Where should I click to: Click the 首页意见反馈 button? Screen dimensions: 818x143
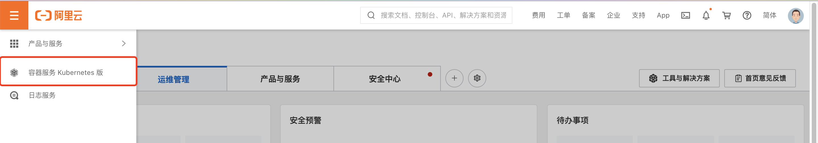tap(759, 78)
